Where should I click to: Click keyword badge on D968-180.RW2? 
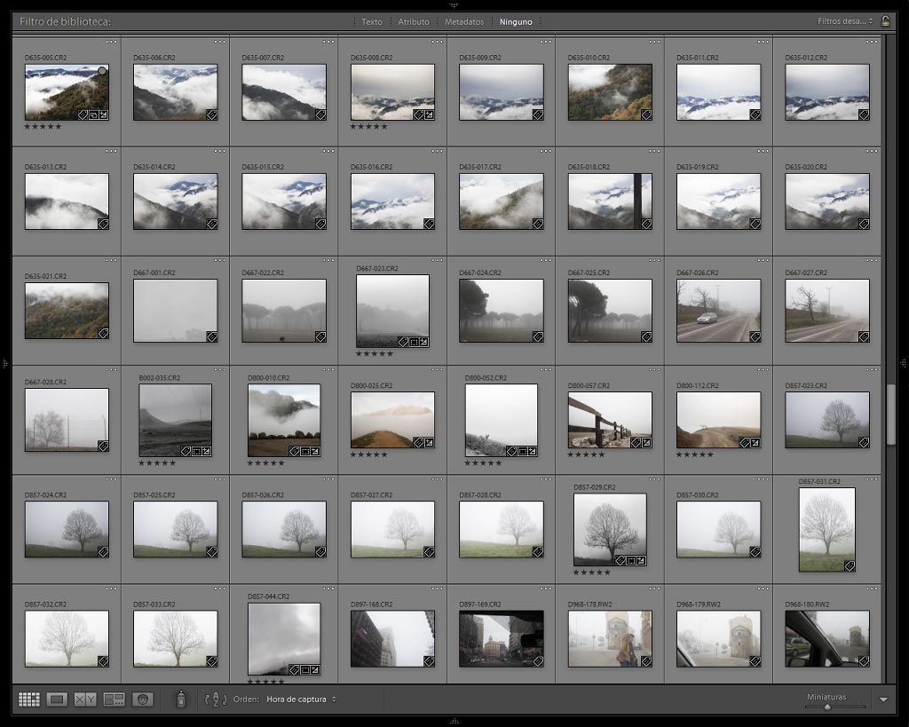(x=864, y=661)
